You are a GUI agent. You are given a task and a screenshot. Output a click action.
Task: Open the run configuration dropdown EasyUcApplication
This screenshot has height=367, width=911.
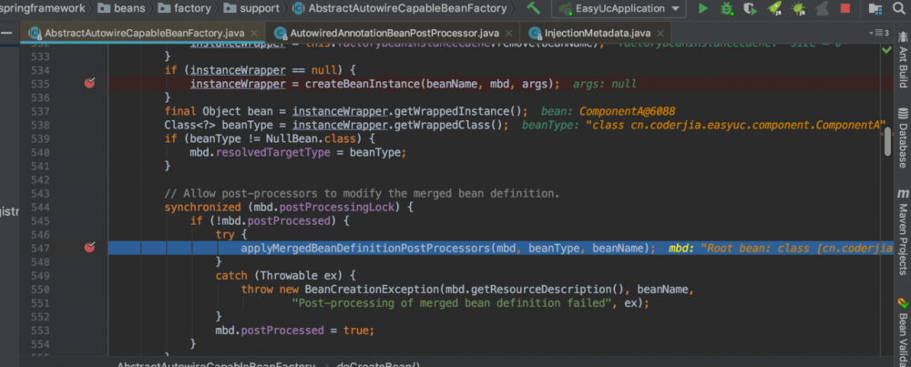(x=619, y=9)
